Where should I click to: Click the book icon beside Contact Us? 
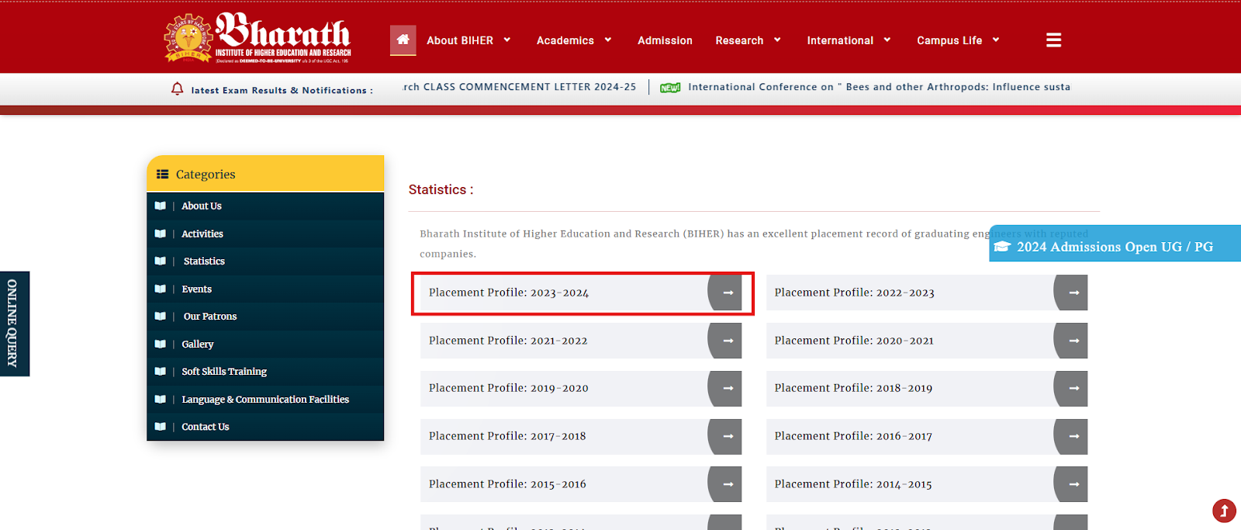pos(161,427)
